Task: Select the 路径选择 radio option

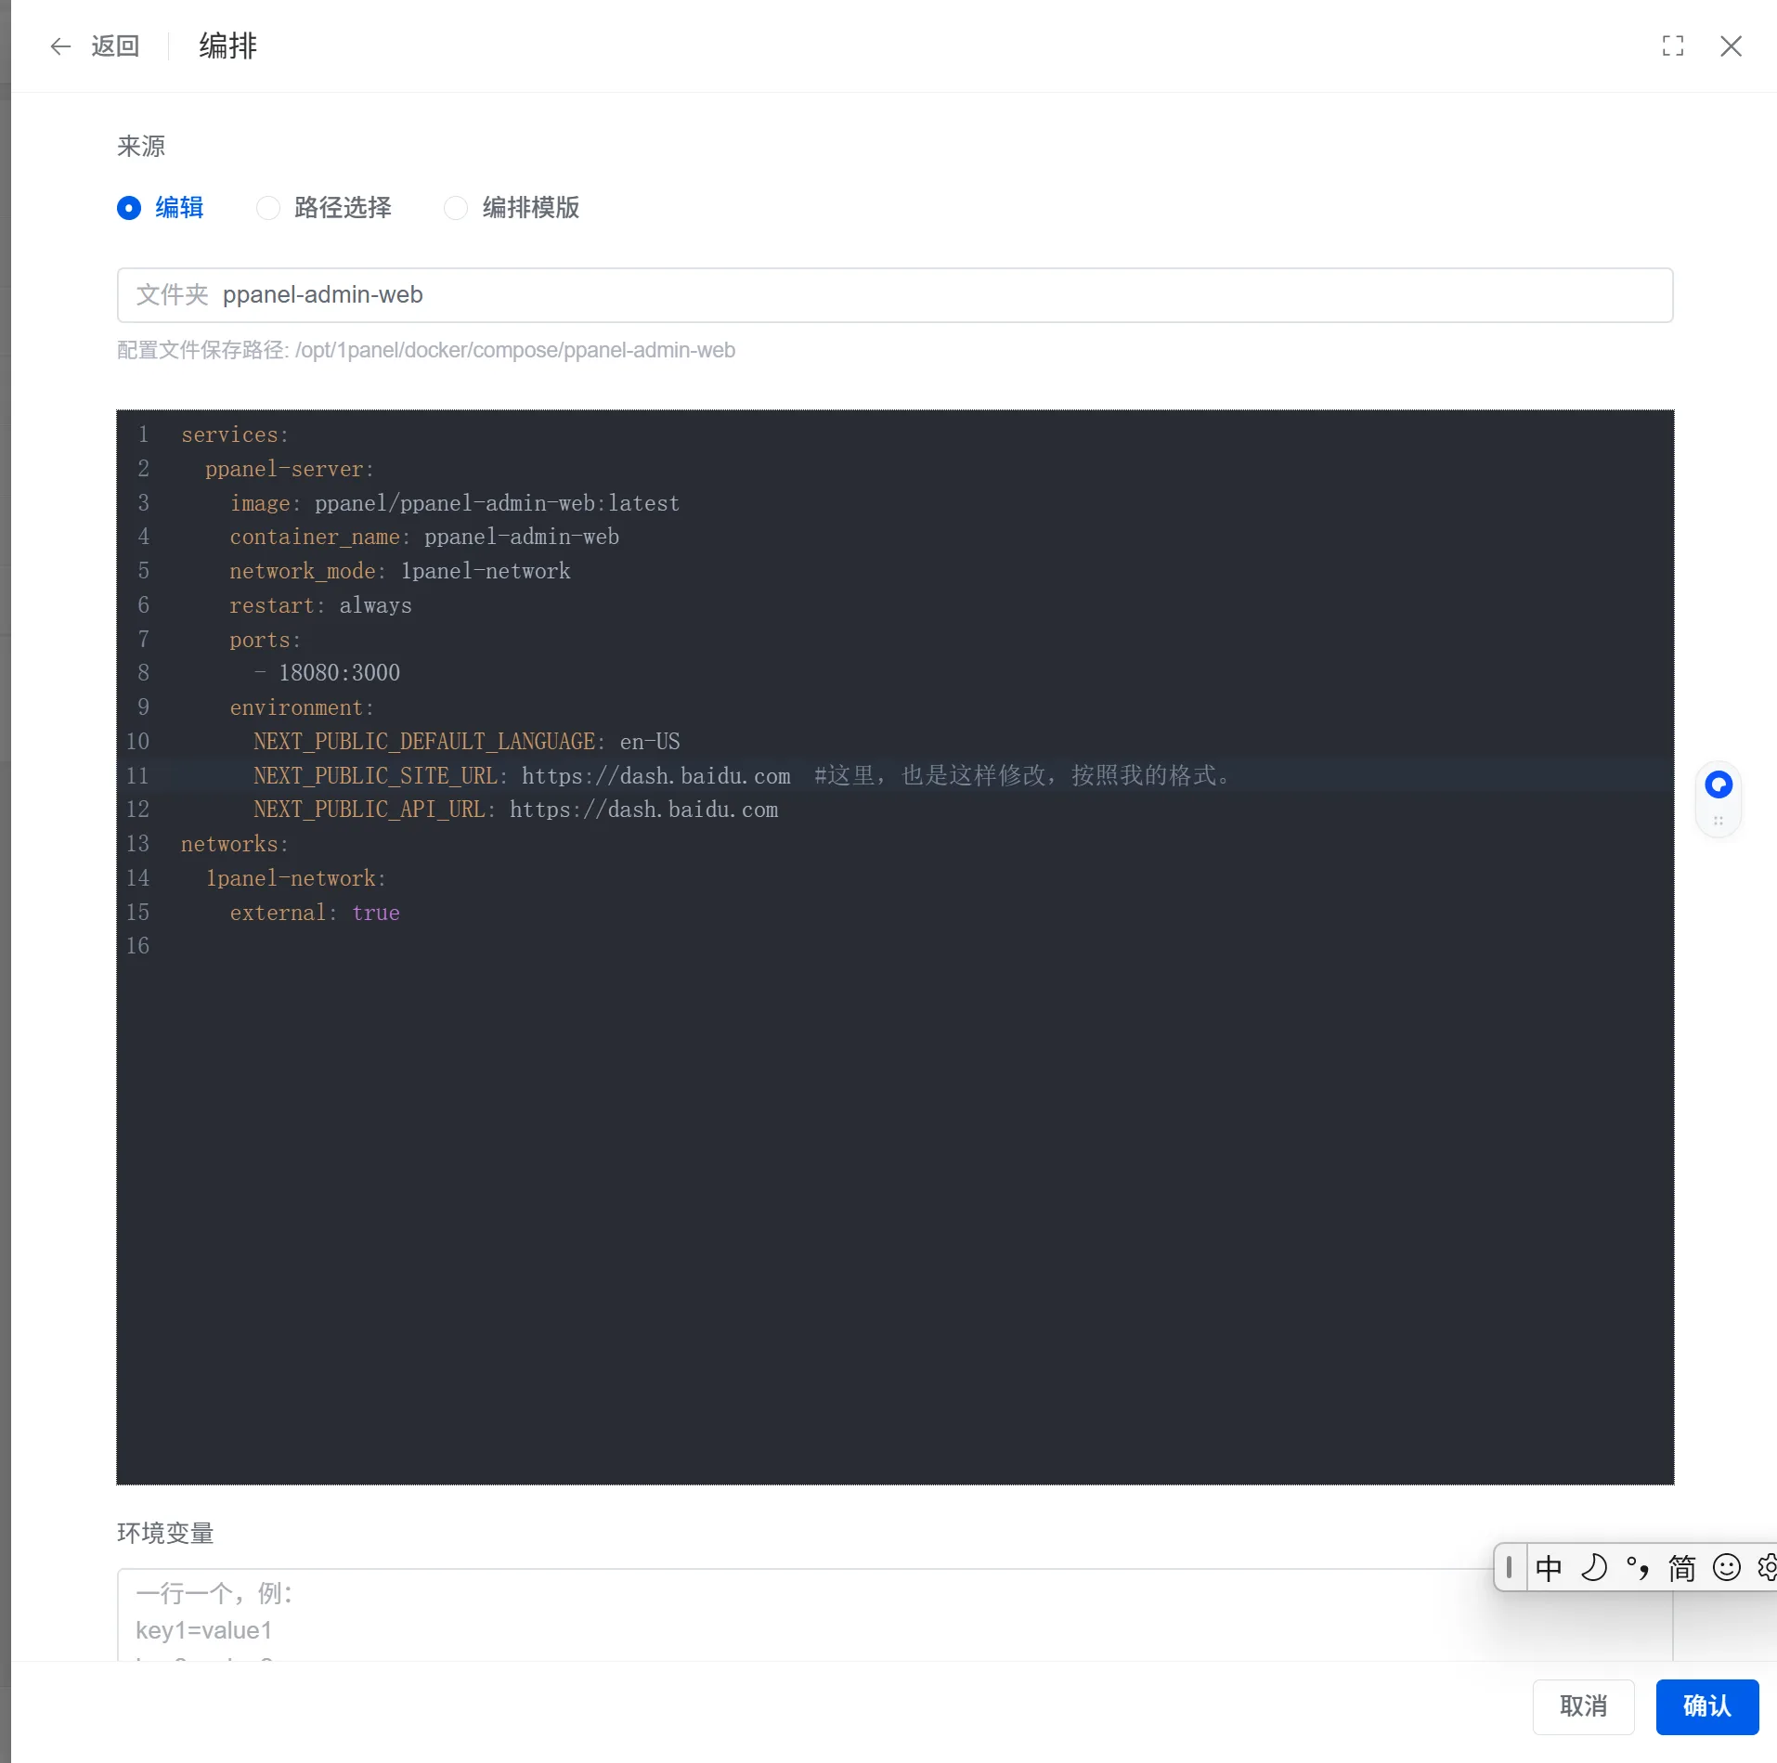Action: click(324, 208)
